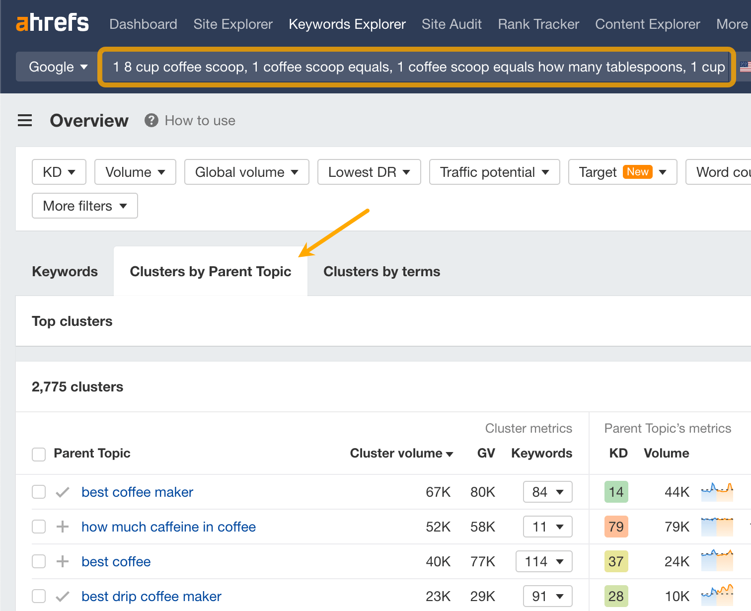Viewport: 751px width, 611px height.
Task: Click the ahrefs logo
Action: click(52, 22)
